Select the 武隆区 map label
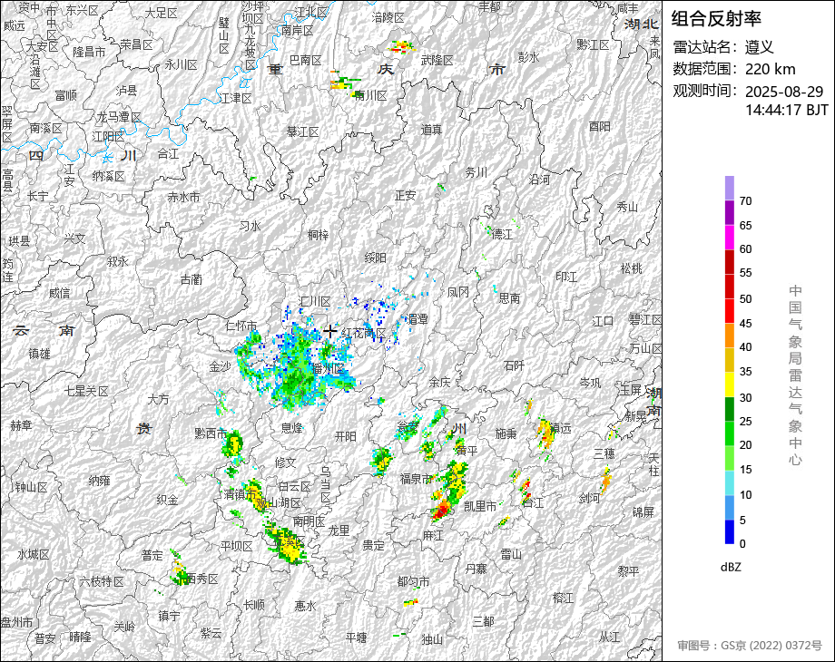Screen dimensions: 835x662 click(x=437, y=60)
